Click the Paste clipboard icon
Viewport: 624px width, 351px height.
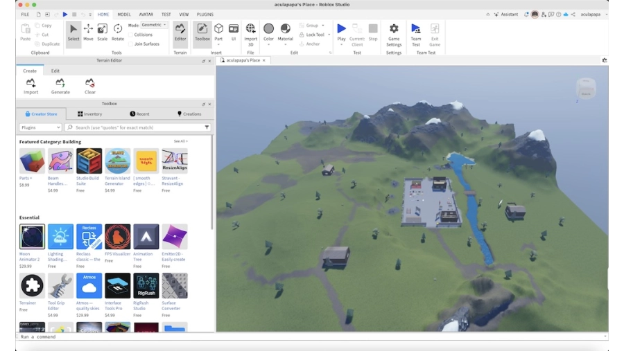(x=26, y=29)
